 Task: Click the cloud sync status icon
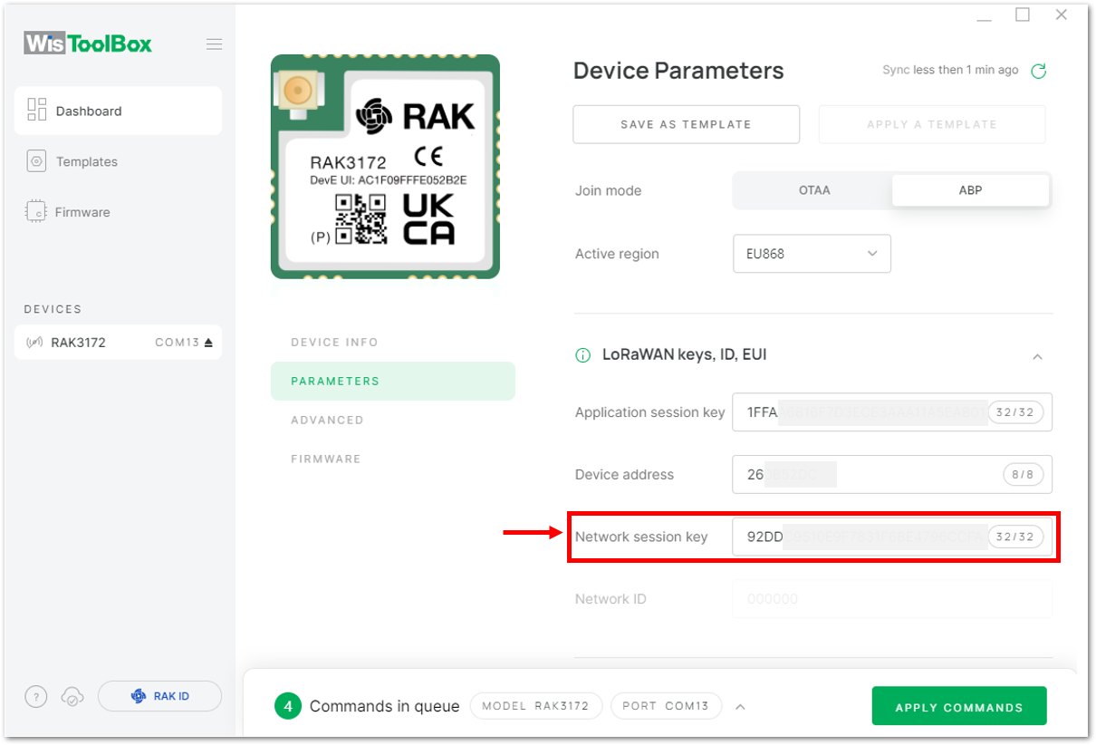point(72,696)
